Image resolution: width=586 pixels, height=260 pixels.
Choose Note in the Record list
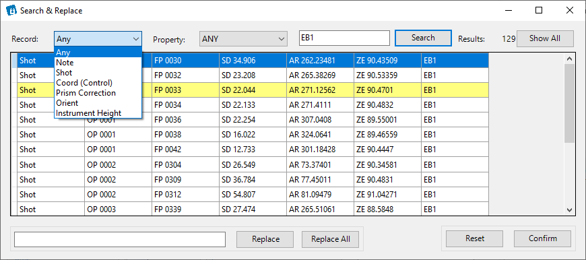point(98,63)
